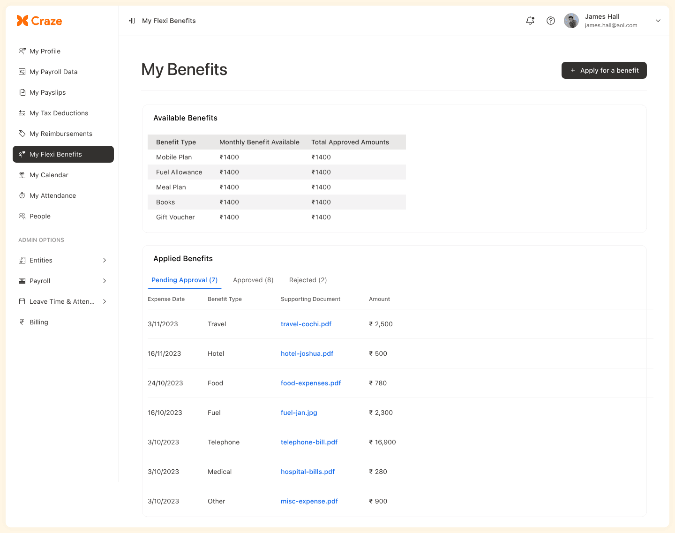
Task: Click the Books benefit row
Action: (x=277, y=202)
